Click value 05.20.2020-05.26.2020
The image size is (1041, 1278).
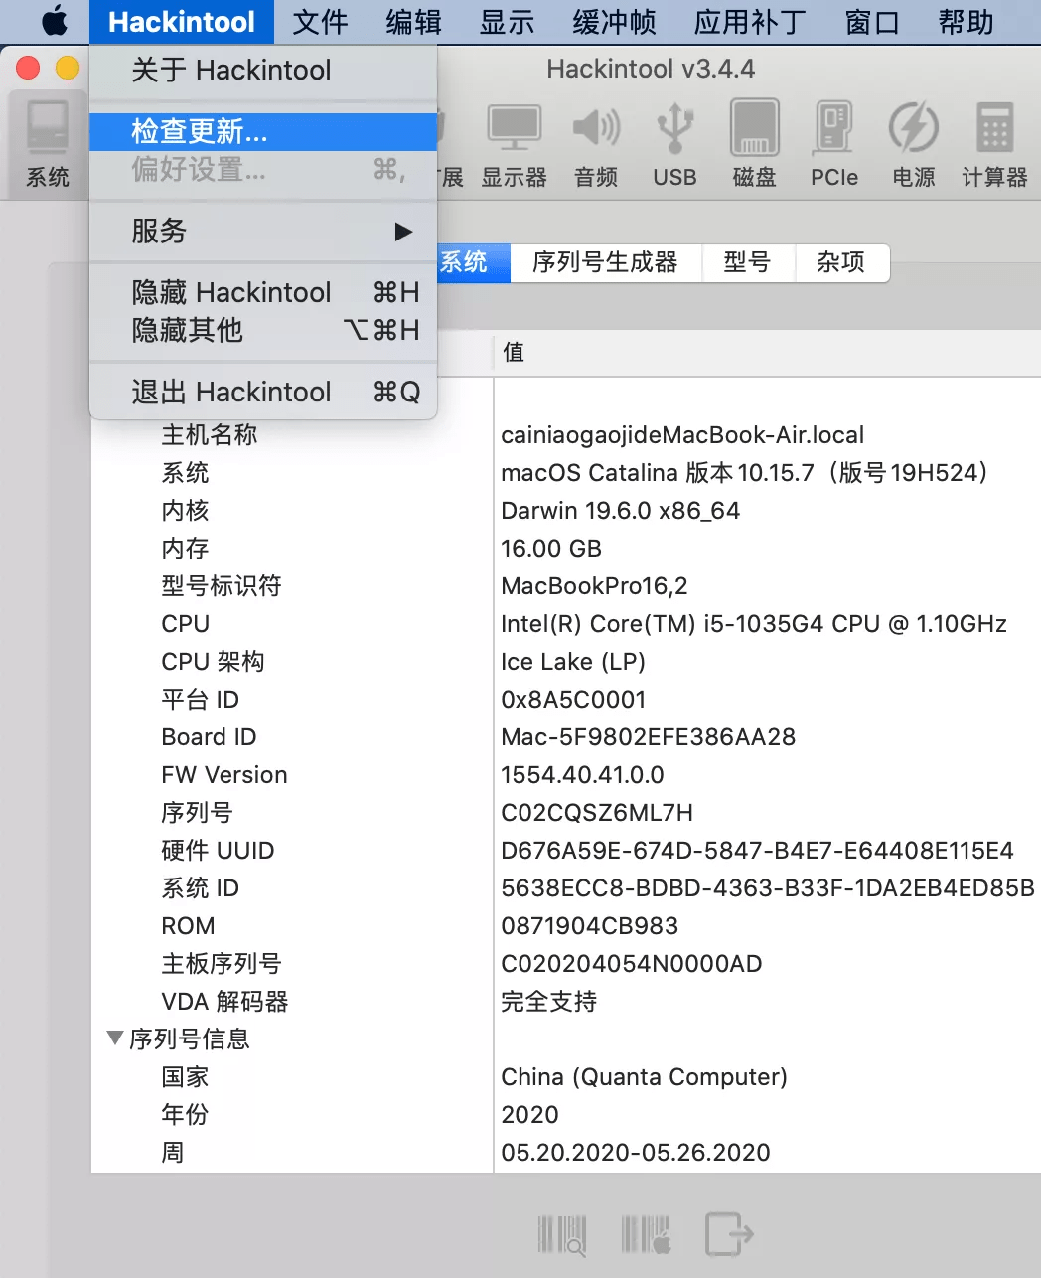click(x=636, y=1153)
